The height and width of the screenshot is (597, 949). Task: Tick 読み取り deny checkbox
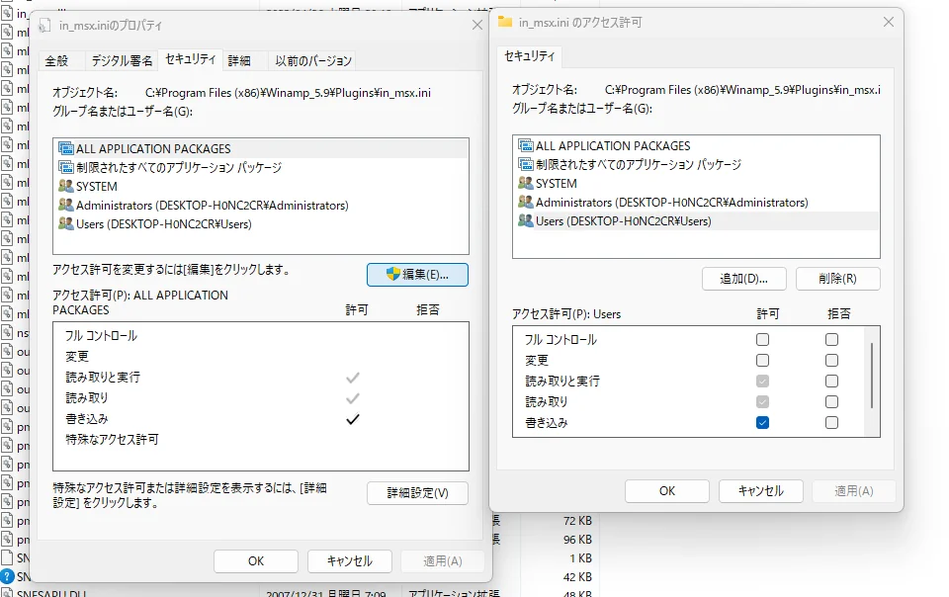pos(831,402)
